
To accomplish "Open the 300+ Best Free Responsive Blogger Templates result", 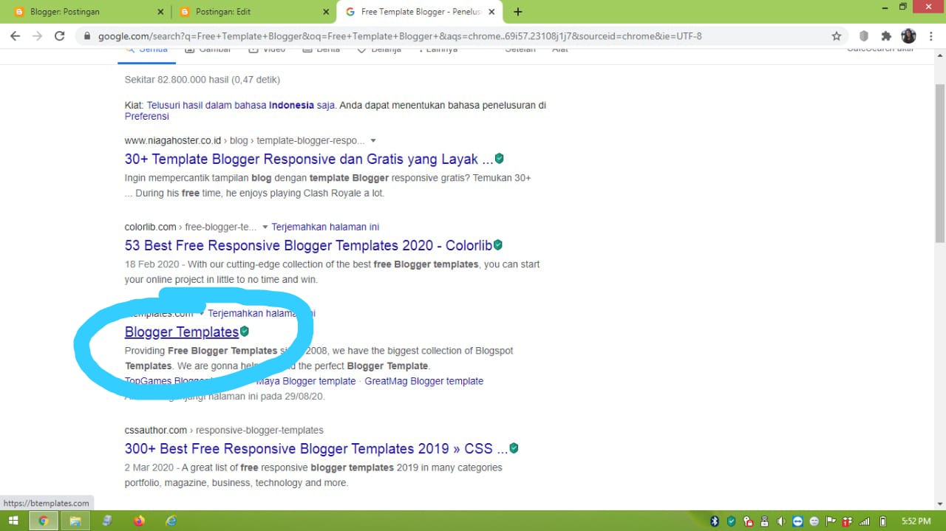I will [316, 448].
